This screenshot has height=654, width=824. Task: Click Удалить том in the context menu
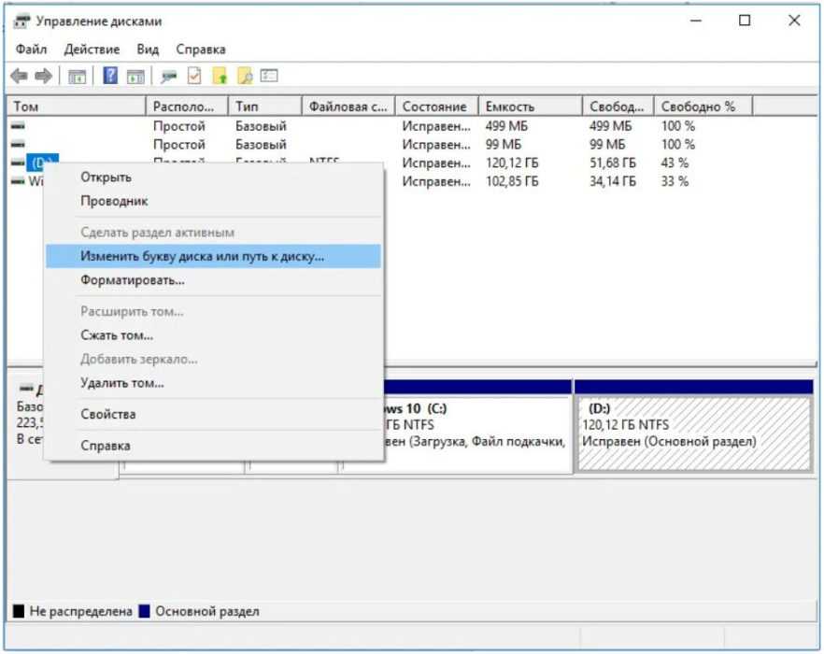[121, 382]
